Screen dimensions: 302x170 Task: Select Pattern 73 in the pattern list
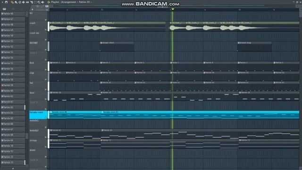point(13,162)
